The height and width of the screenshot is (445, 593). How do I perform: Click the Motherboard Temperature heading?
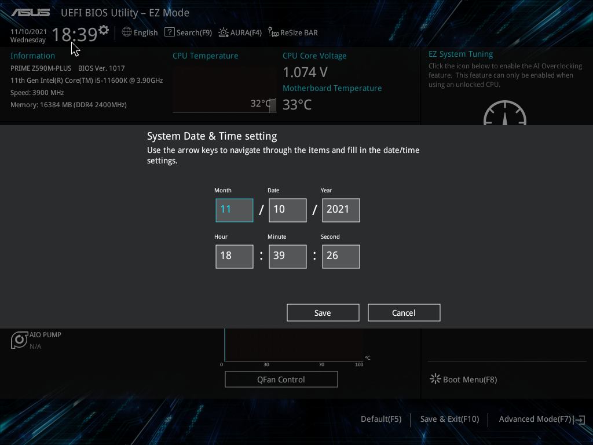point(332,88)
